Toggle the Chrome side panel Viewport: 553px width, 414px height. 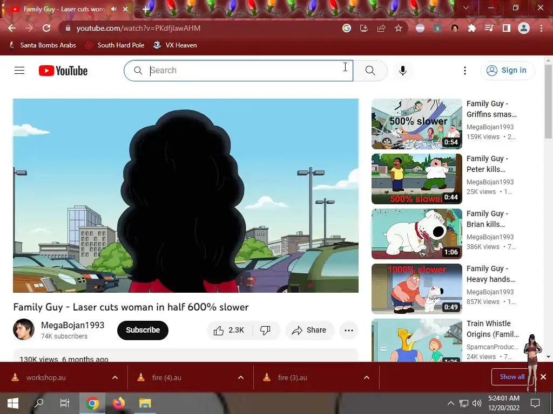point(507,28)
